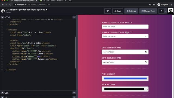Image resolution: width=174 pixels, height=98 pixels.
Task: Click the 13/02/2020 gift delivery date field
Action: pos(125,52)
